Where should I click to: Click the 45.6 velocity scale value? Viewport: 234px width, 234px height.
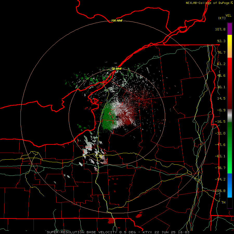tap(221, 75)
